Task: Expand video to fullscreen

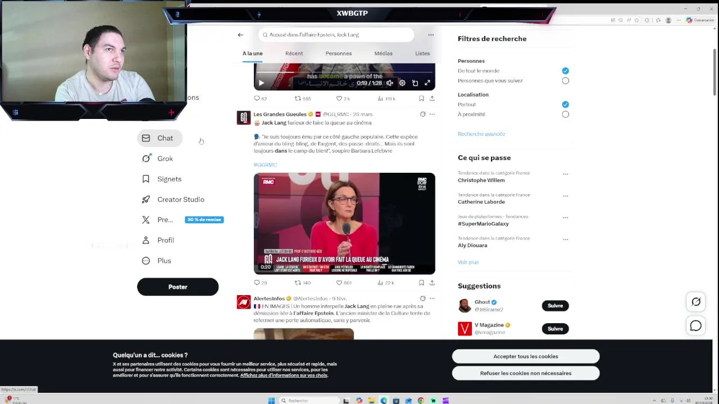Action: [x=427, y=83]
